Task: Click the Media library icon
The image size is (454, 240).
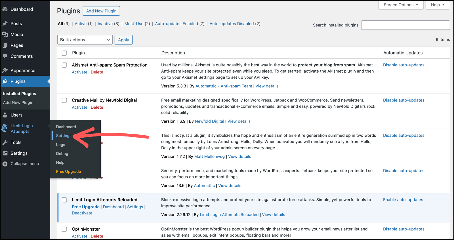Action: [x=5, y=35]
